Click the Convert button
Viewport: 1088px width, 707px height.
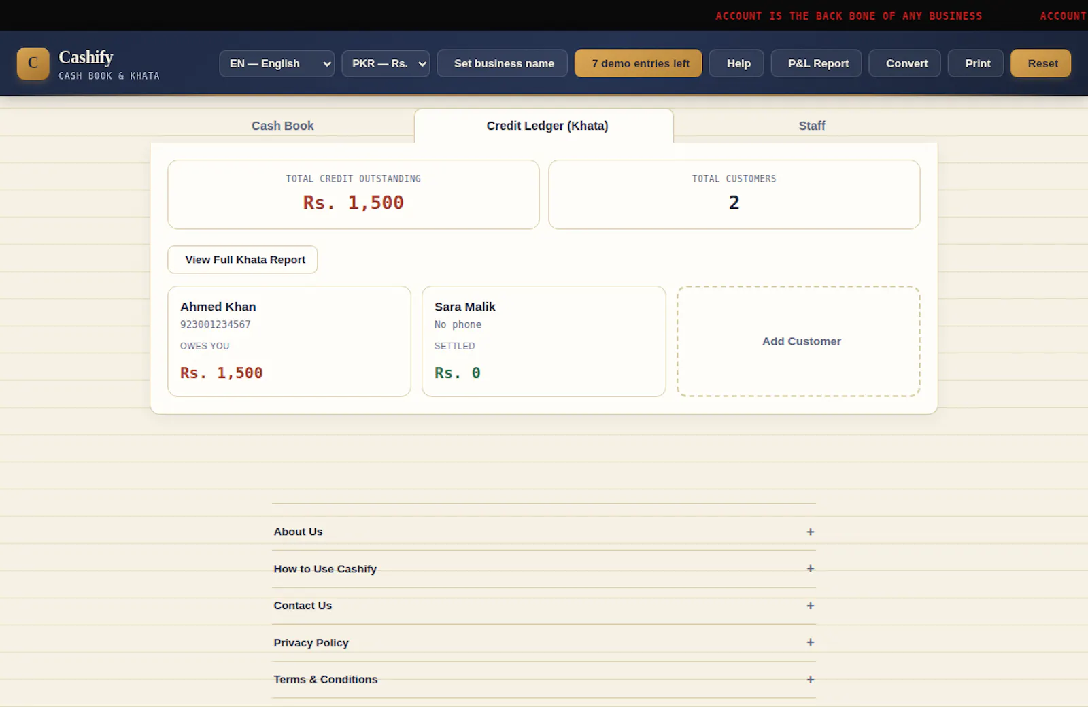pyautogui.click(x=904, y=63)
